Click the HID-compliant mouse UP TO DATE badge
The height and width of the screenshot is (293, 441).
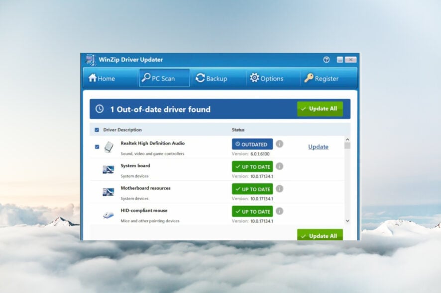coord(252,212)
